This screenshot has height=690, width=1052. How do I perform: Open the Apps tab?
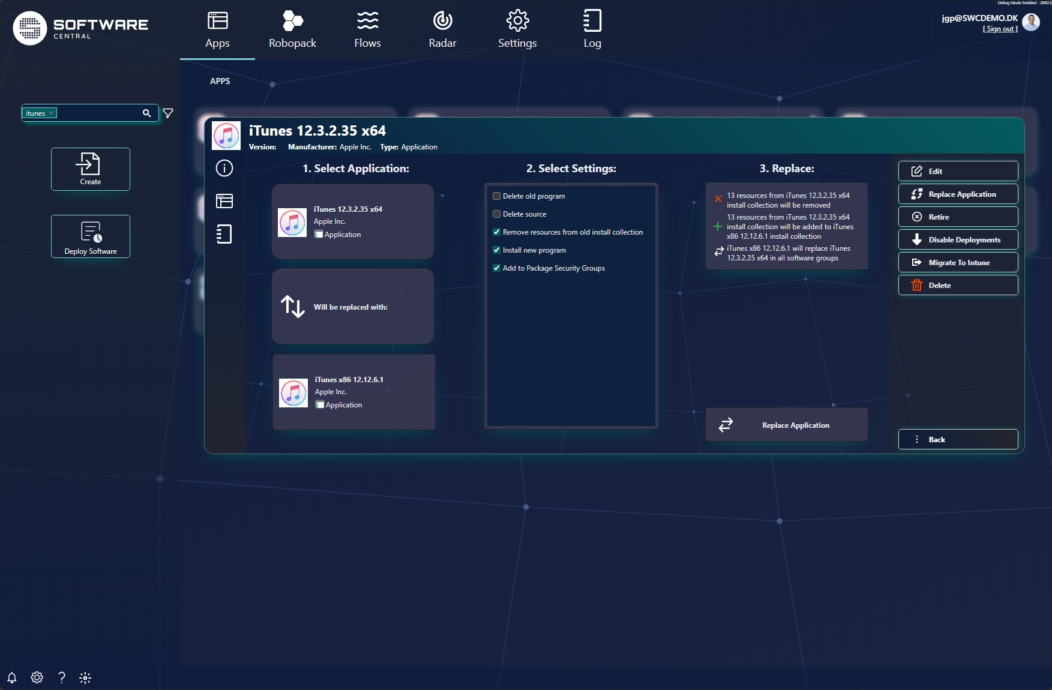coord(217,30)
